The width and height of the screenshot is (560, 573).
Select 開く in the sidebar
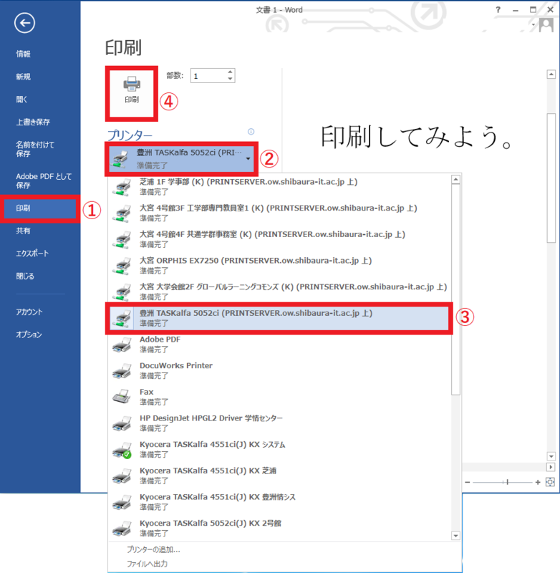pyautogui.click(x=21, y=100)
